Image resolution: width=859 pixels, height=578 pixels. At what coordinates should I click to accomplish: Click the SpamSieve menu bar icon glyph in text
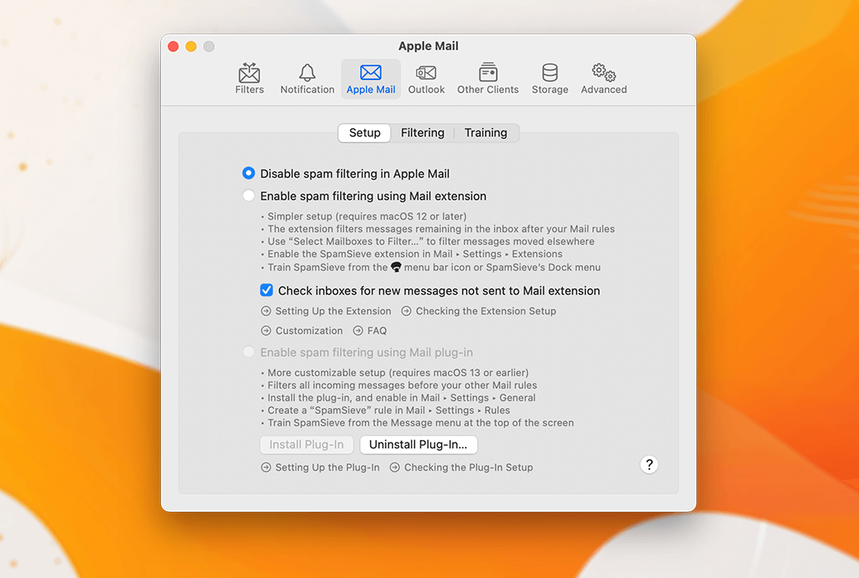[x=396, y=268]
